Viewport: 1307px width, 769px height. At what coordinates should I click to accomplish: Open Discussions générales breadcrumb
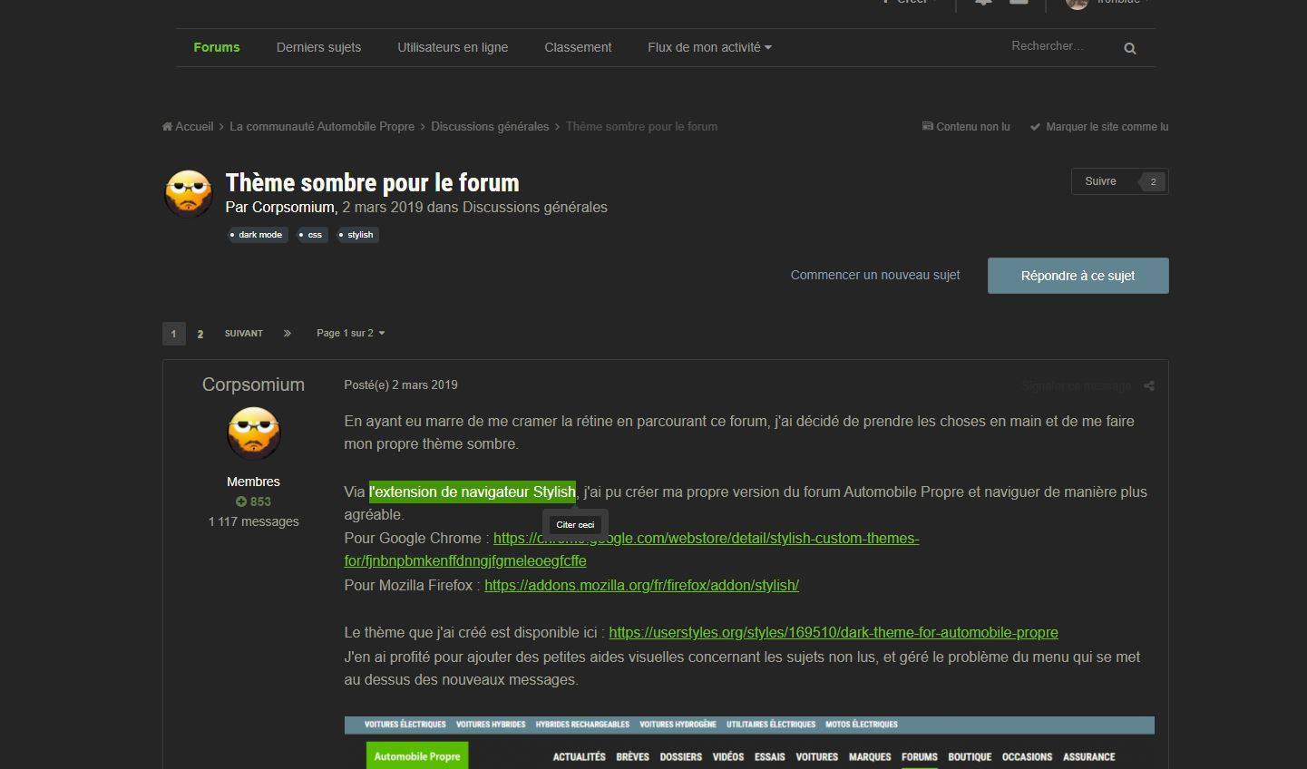[490, 126]
